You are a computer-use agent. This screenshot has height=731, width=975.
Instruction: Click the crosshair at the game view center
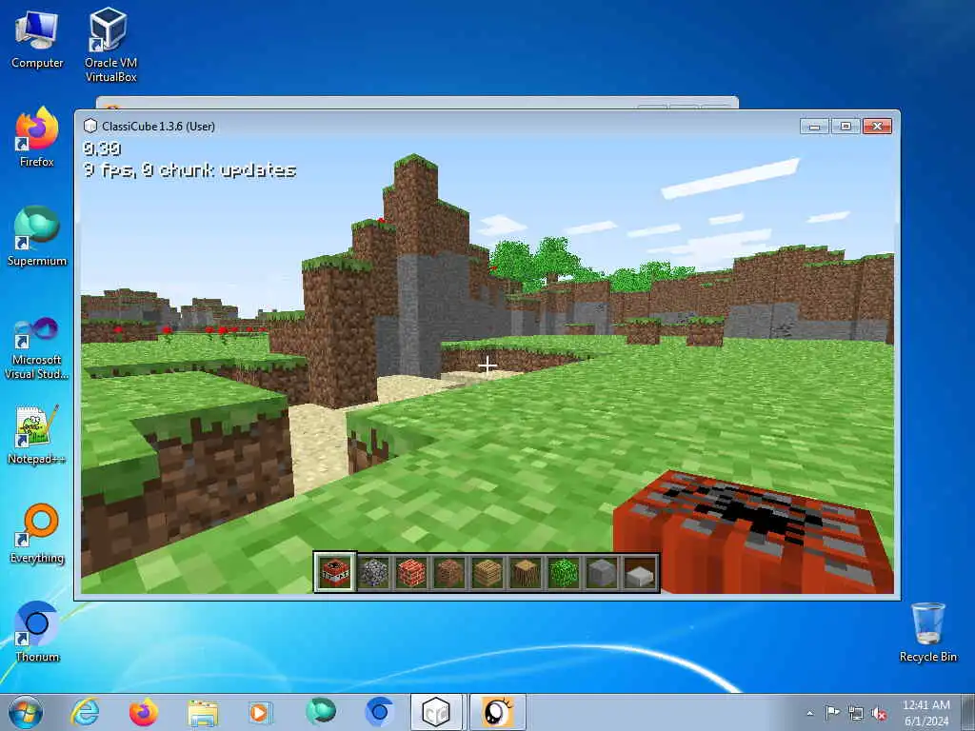pos(487,365)
